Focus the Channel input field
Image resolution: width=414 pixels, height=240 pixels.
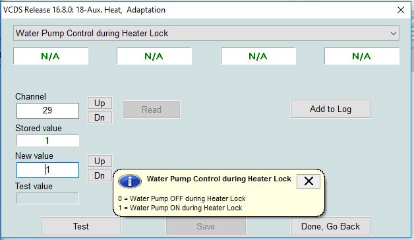47,110
